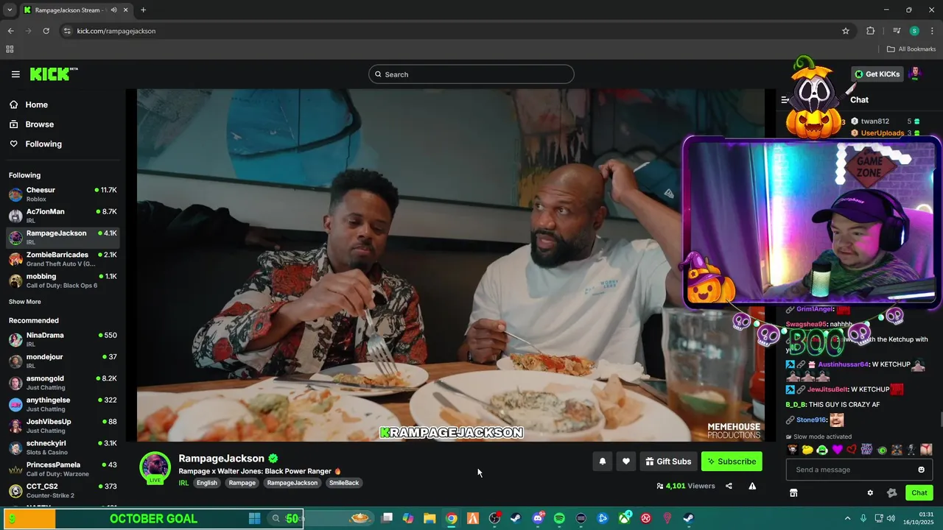Open asmongold recommended channel
The width and height of the screenshot is (943, 530).
(x=63, y=383)
